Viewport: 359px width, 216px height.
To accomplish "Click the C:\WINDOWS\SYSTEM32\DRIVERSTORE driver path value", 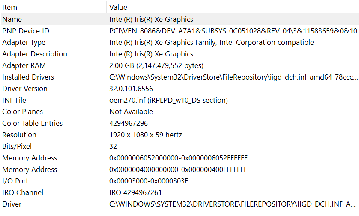I will (232, 204).
